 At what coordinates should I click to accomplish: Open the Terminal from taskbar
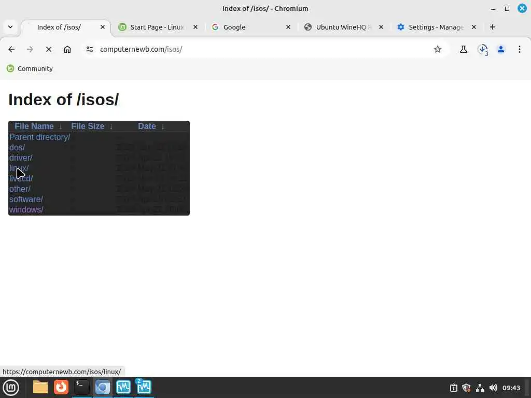pyautogui.click(x=81, y=387)
